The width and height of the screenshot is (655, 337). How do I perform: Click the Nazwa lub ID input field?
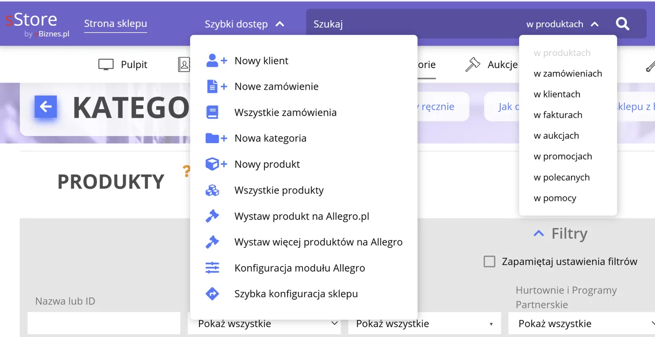pyautogui.click(x=104, y=323)
